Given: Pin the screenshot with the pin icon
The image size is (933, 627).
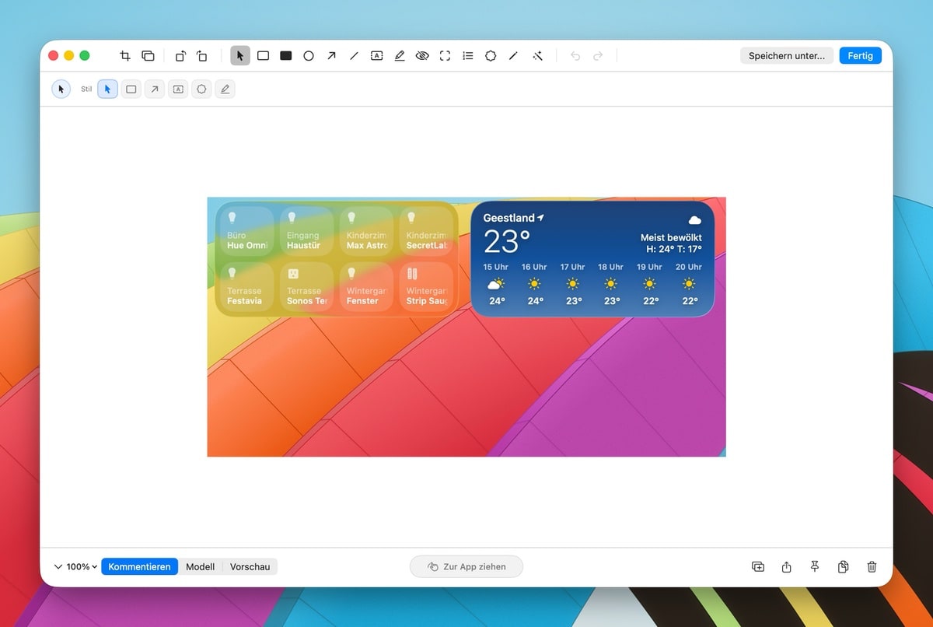Looking at the screenshot, I should (x=815, y=567).
